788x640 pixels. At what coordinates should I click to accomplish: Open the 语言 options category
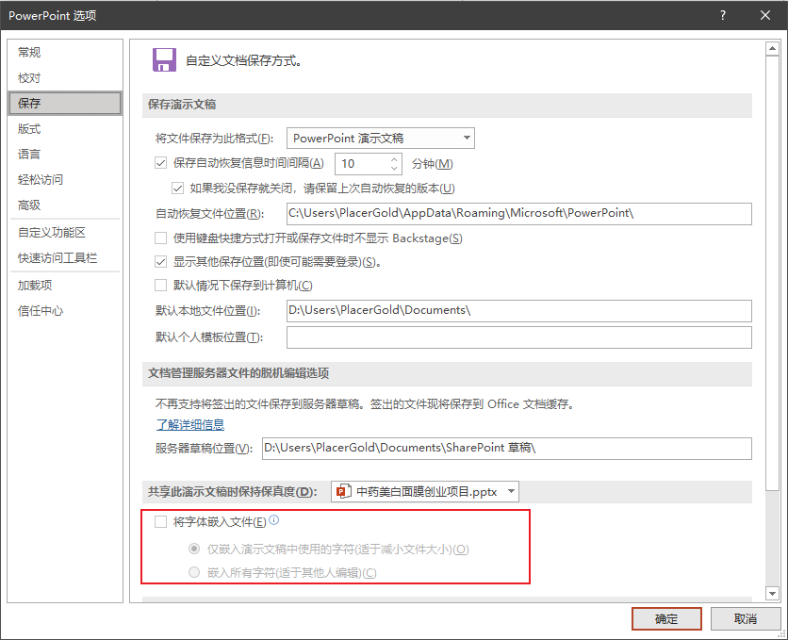[x=65, y=155]
